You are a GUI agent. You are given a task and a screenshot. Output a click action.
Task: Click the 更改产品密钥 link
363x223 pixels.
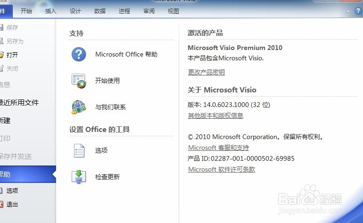click(x=206, y=72)
